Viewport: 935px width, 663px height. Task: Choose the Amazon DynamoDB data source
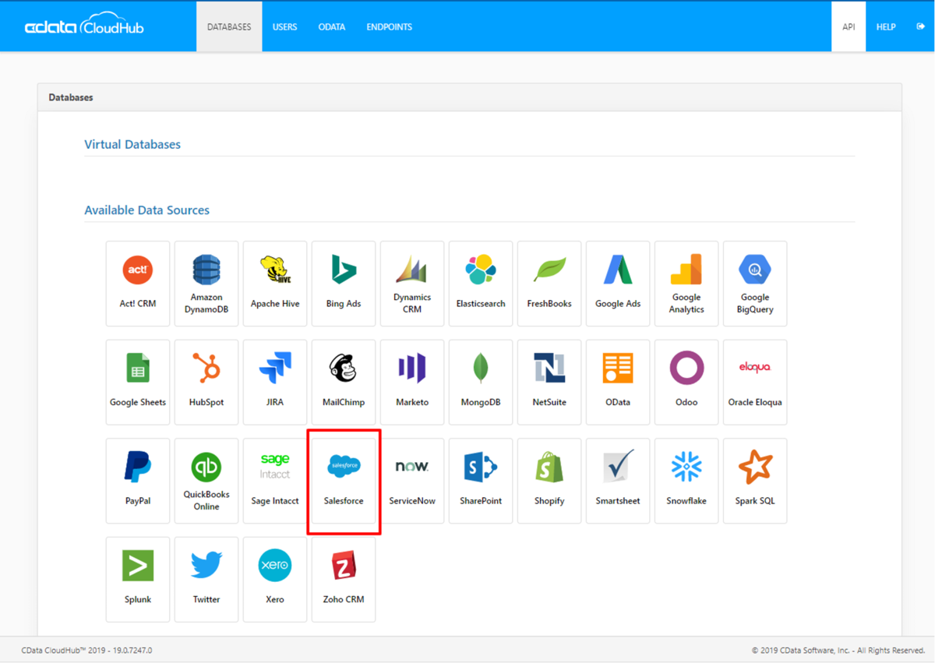(206, 284)
